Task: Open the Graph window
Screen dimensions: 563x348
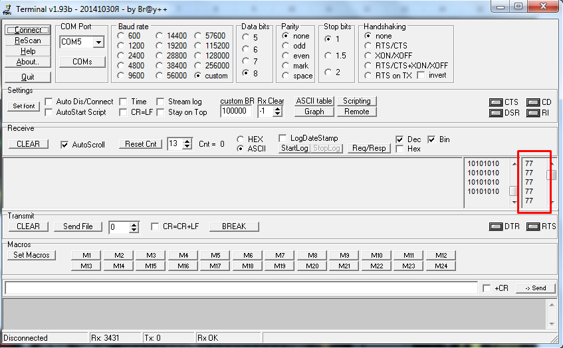Action: click(314, 112)
